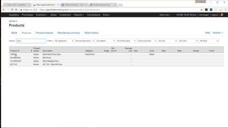
Task: Click the Hard Drive category cell
Action: click(90, 54)
